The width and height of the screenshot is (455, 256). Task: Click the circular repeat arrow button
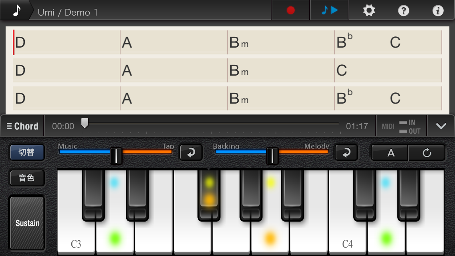tap(427, 152)
